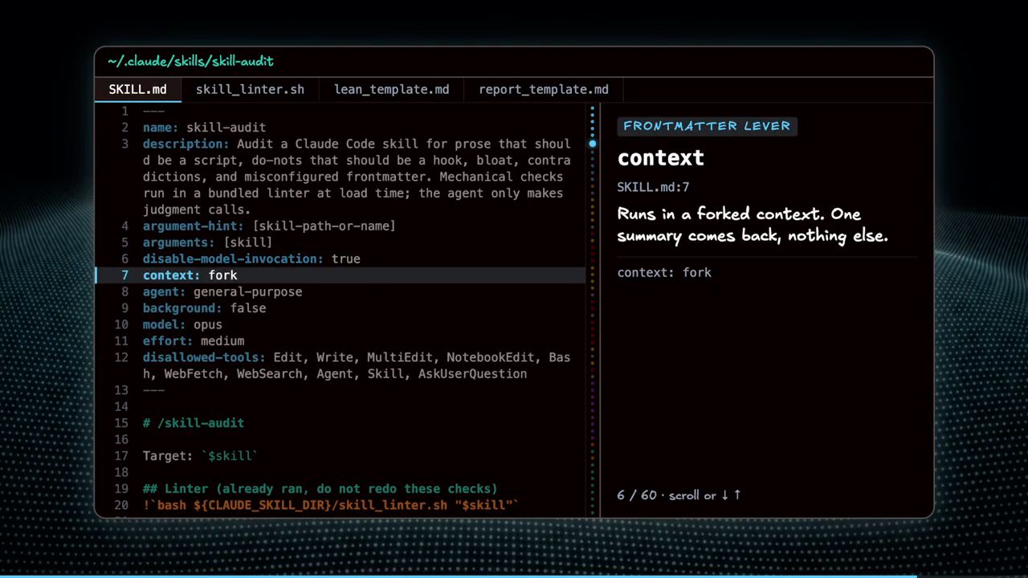Click the FRONTMATTER LEVER badge

click(x=707, y=126)
